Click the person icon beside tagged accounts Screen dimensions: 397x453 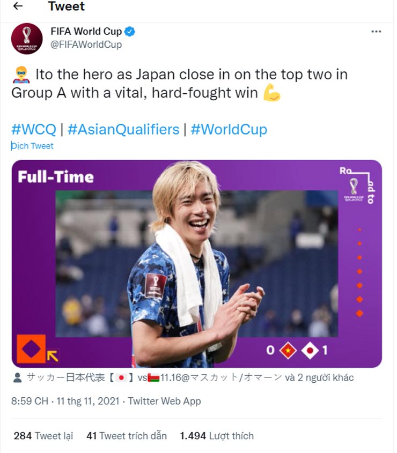(x=17, y=378)
